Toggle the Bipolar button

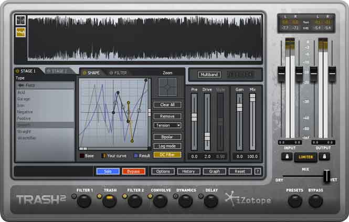(x=167, y=137)
